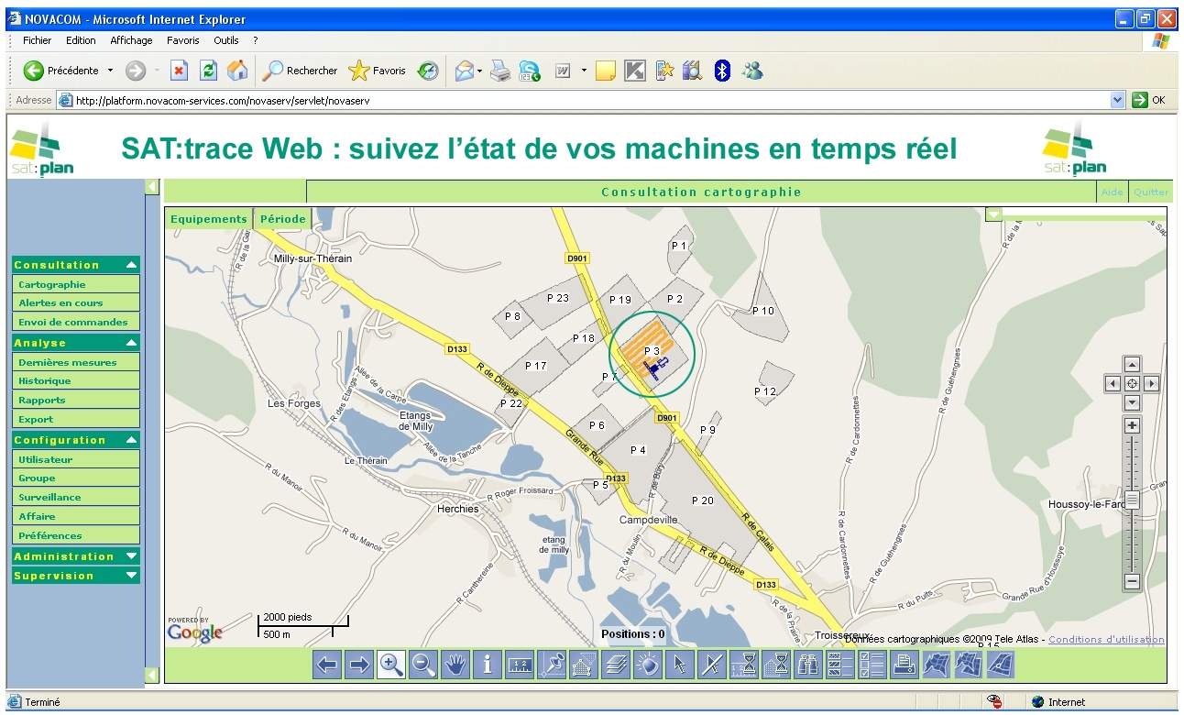Open Alertes en cours page
Image resolution: width=1184 pixels, height=715 pixels.
[60, 302]
